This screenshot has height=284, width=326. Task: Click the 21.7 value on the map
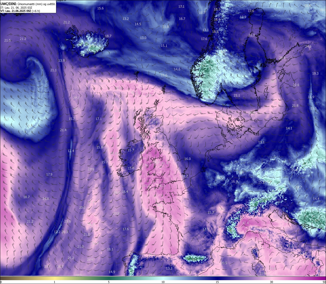[251, 35]
